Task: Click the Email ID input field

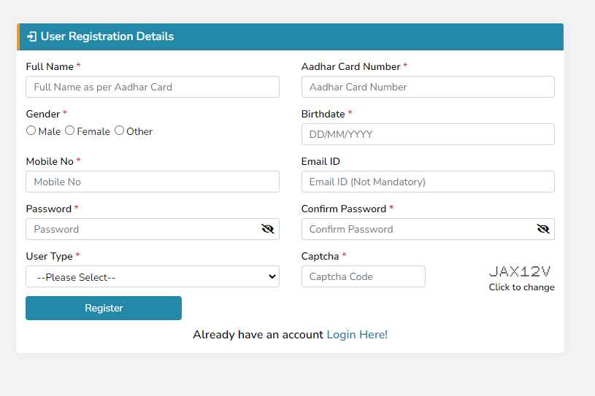Action: (428, 182)
